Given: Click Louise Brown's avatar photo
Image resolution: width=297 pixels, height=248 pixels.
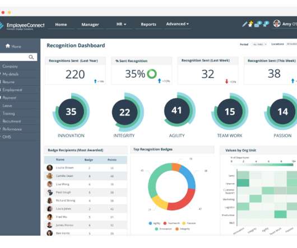Looking at the screenshot, I should 50,168.
